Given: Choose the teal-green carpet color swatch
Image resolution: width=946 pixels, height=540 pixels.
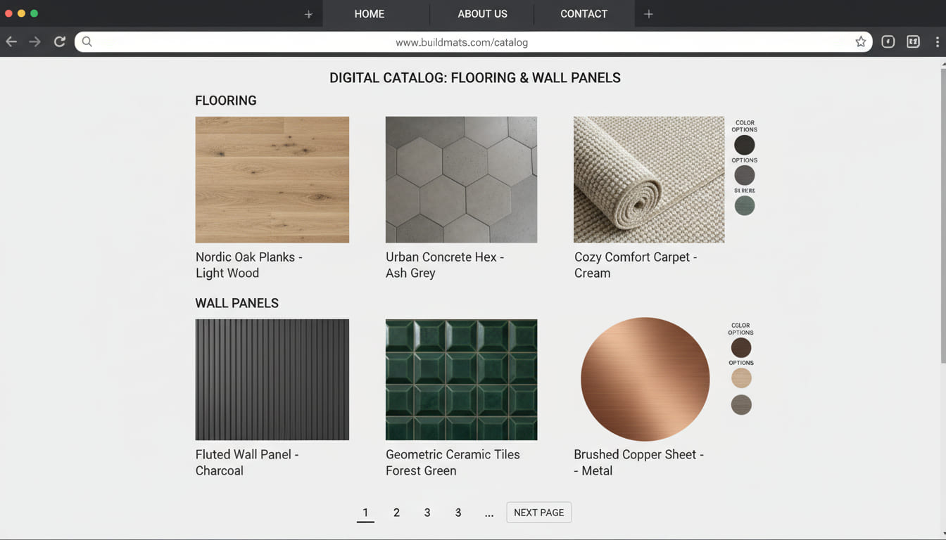Looking at the screenshot, I should point(744,206).
